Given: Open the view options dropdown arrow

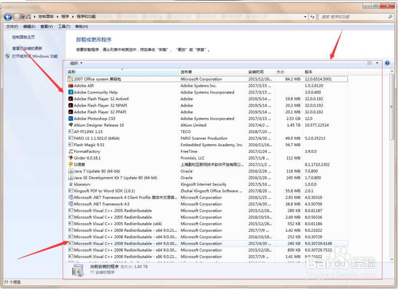Looking at the screenshot, I should (x=377, y=63).
